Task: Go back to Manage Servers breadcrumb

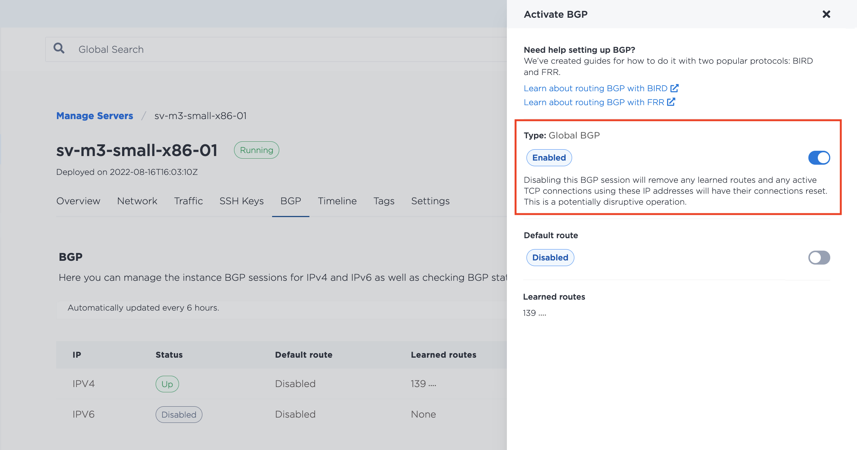Action: [95, 116]
